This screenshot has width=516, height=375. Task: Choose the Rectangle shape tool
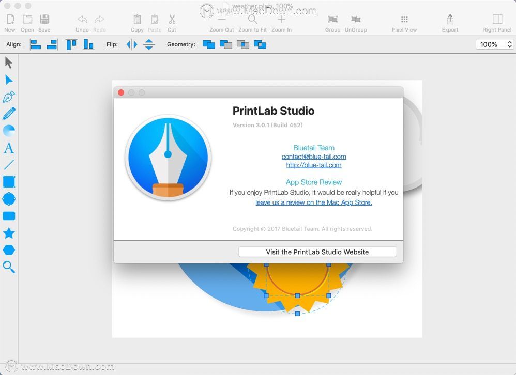pyautogui.click(x=9, y=182)
